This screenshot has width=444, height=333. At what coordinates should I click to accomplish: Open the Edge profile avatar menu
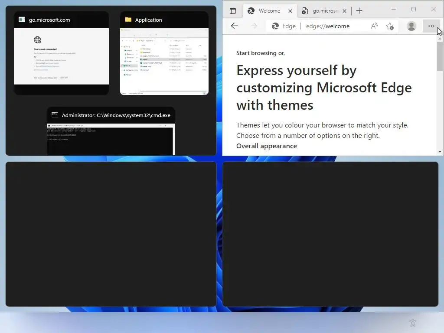click(411, 26)
